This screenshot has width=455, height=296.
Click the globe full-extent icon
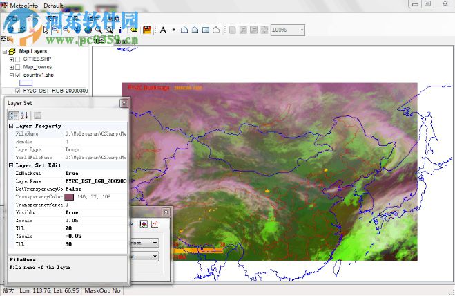click(88, 30)
